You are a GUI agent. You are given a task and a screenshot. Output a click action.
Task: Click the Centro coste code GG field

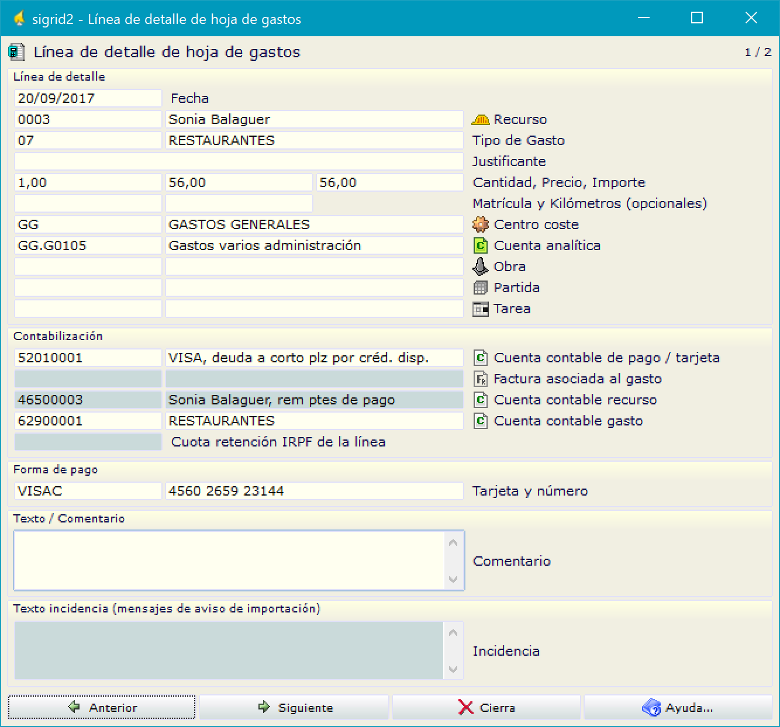(88, 224)
